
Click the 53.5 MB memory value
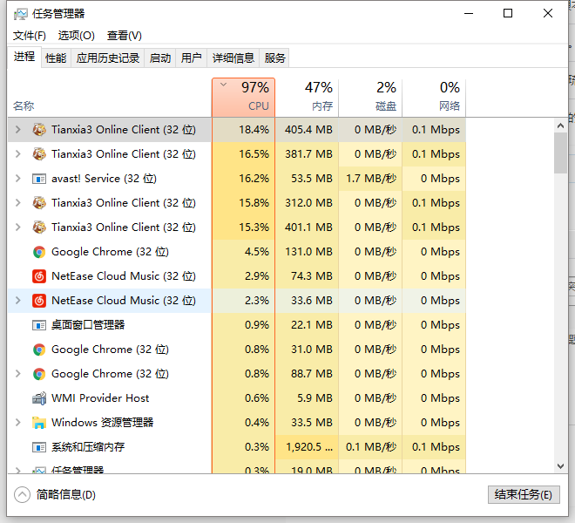[307, 179]
